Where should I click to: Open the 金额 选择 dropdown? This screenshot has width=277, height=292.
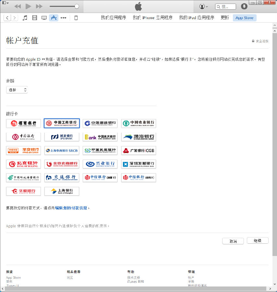[17, 90]
